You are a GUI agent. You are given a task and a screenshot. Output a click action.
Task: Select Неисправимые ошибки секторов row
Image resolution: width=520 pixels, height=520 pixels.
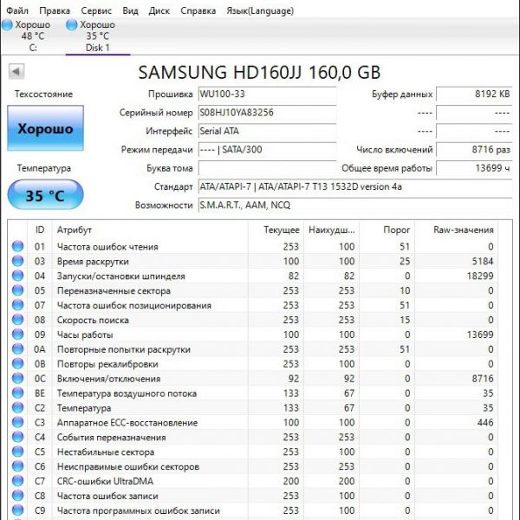click(x=253, y=466)
